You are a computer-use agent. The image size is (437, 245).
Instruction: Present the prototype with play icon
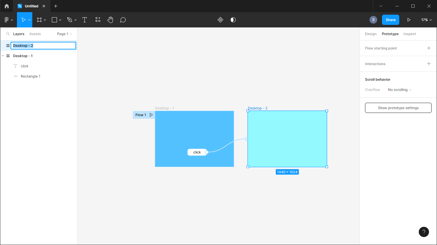tap(409, 20)
